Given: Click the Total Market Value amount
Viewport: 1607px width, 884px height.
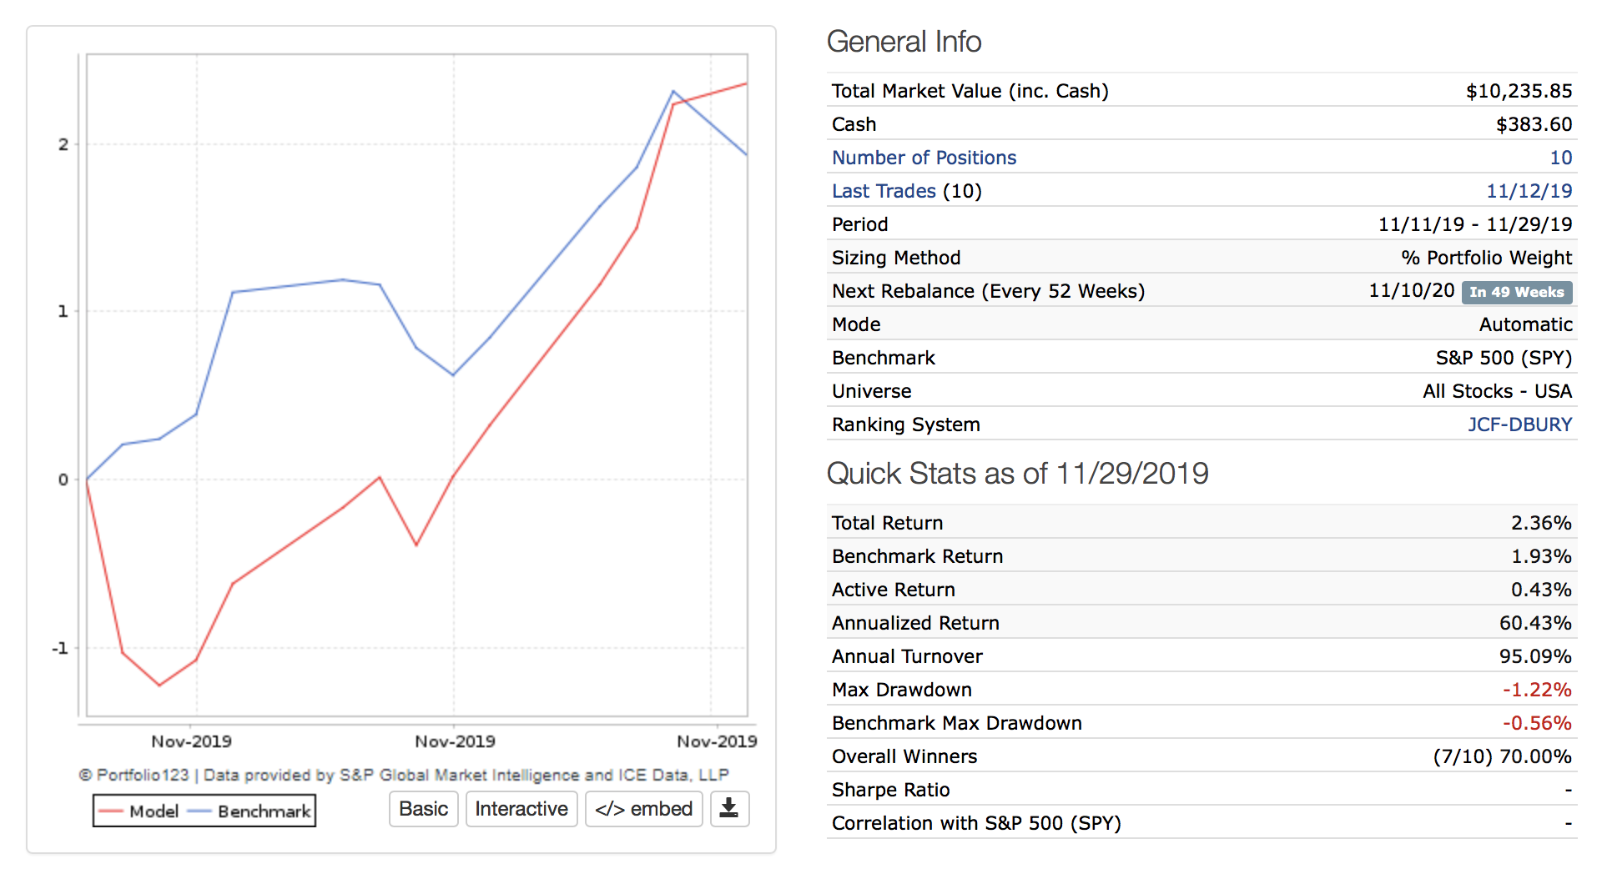Looking at the screenshot, I should coord(1519,91).
